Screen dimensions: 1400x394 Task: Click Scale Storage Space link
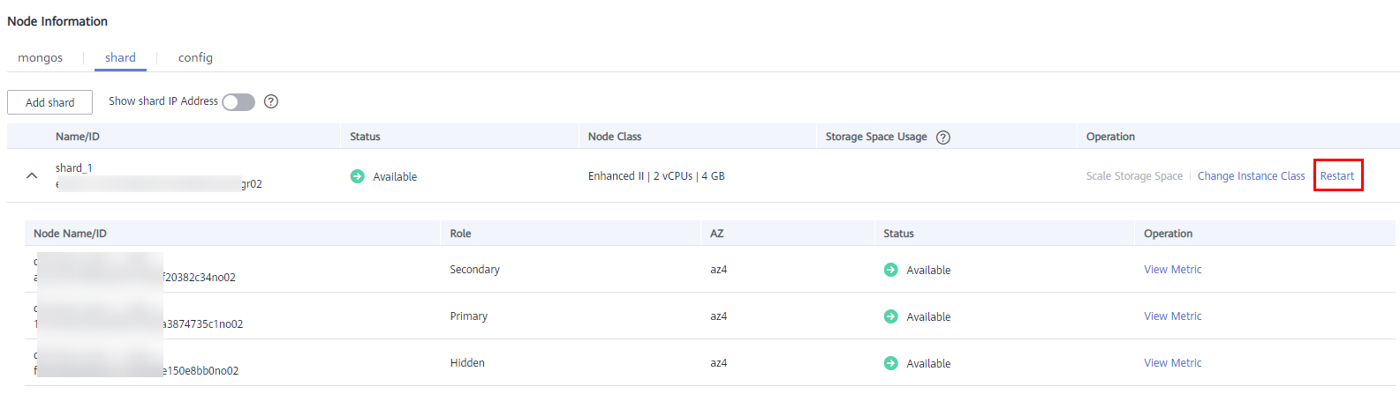click(1134, 176)
